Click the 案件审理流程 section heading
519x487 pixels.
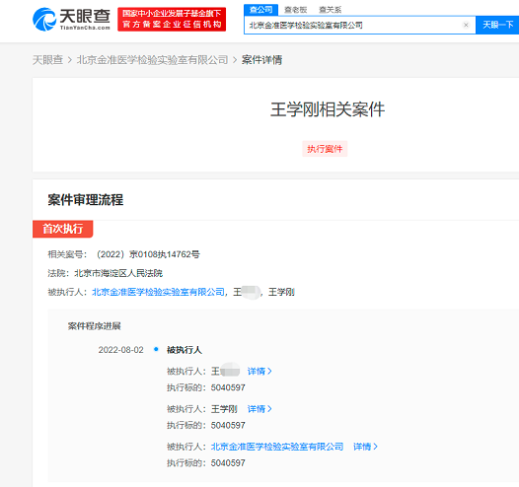(x=86, y=200)
